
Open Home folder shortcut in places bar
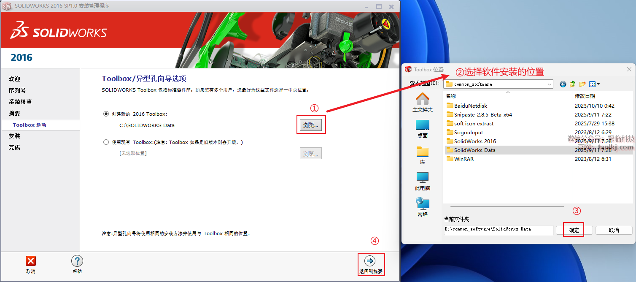pos(423,103)
